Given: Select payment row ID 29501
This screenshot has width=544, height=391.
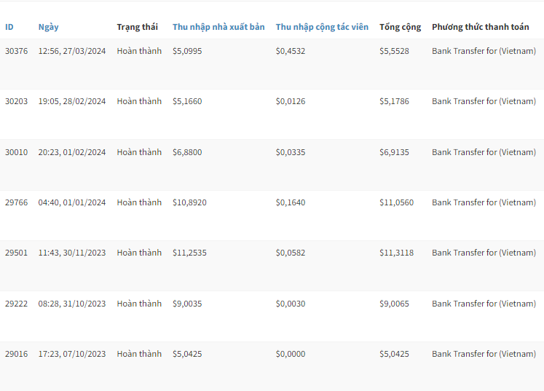Looking at the screenshot, I should click(x=16, y=253).
